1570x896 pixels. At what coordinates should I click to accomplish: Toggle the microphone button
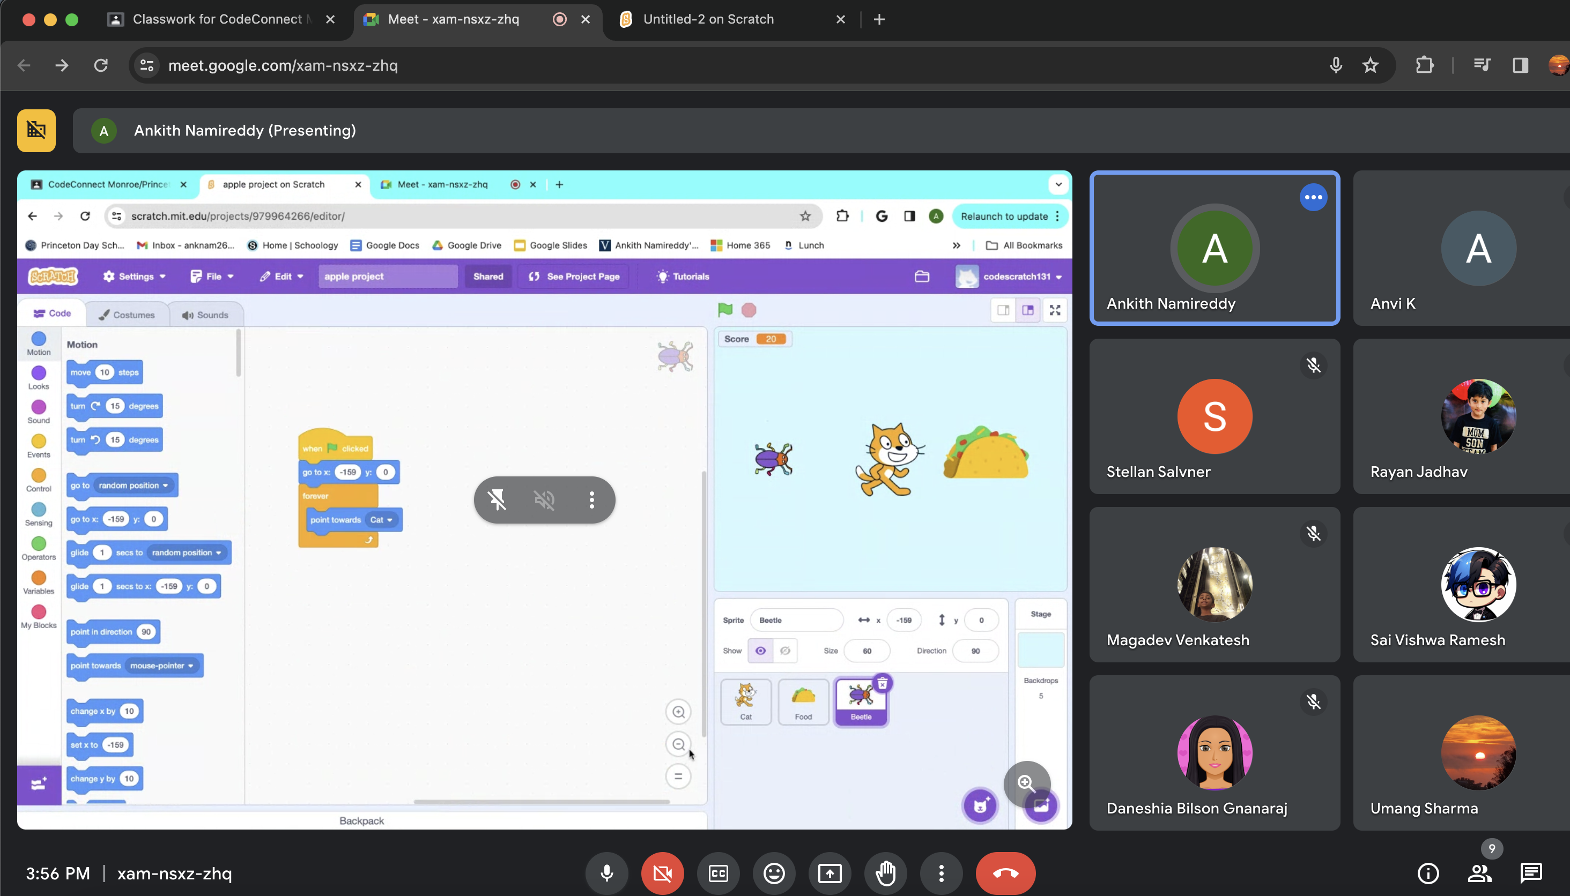pos(606,872)
